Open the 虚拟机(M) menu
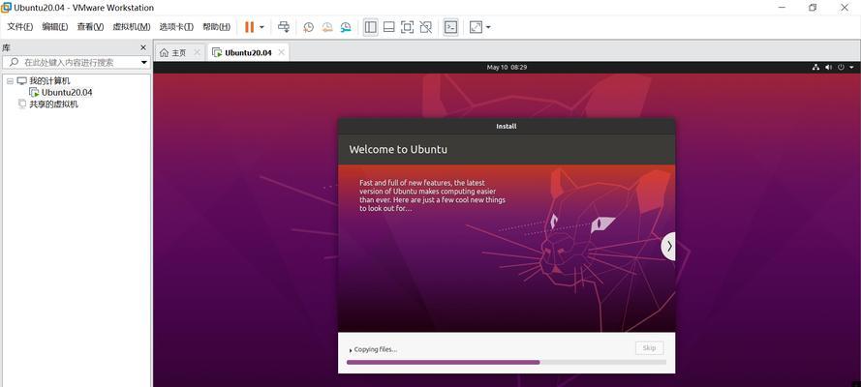The width and height of the screenshot is (861, 387). [132, 27]
